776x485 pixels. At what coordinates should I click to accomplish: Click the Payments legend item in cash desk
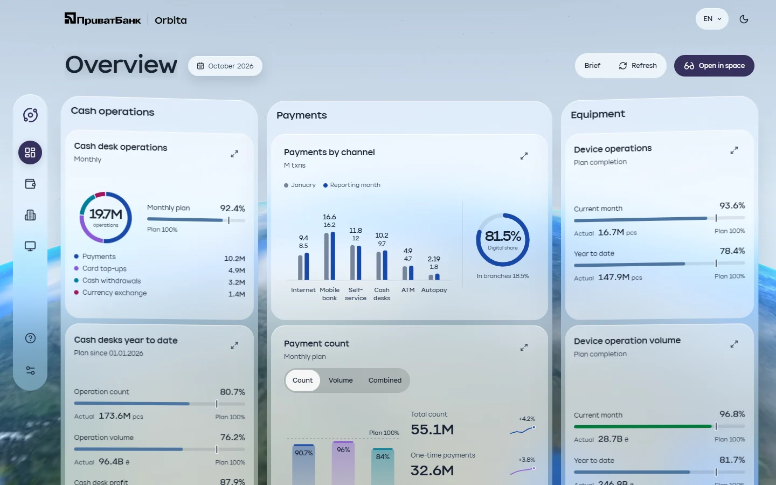coord(95,257)
